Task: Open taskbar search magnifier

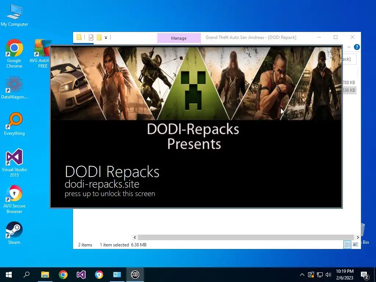Action: click(26, 275)
